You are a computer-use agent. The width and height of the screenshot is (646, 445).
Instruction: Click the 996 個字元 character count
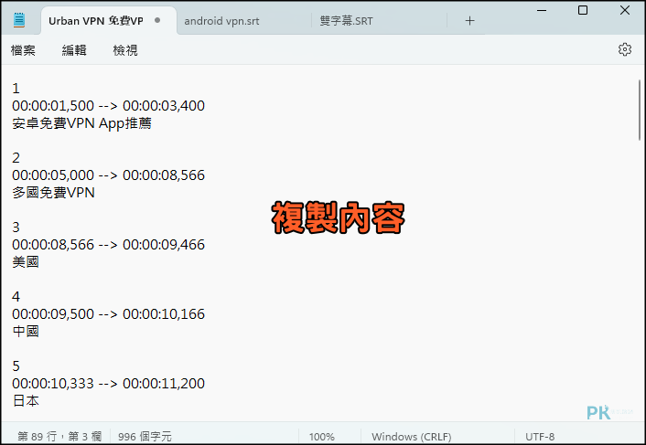click(x=145, y=437)
